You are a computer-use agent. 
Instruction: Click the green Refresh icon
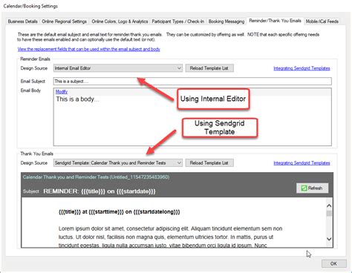pyautogui.click(x=304, y=188)
